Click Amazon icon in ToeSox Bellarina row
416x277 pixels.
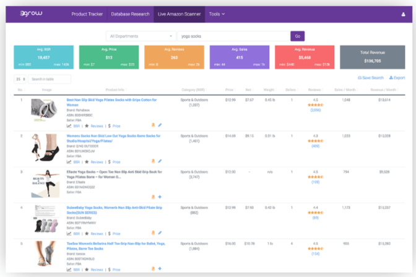pyautogui.click(x=153, y=269)
